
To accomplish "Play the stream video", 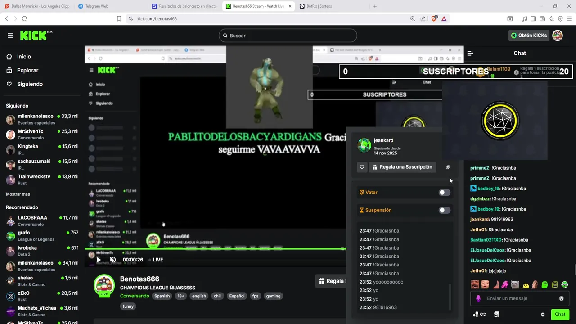I will (x=99, y=260).
